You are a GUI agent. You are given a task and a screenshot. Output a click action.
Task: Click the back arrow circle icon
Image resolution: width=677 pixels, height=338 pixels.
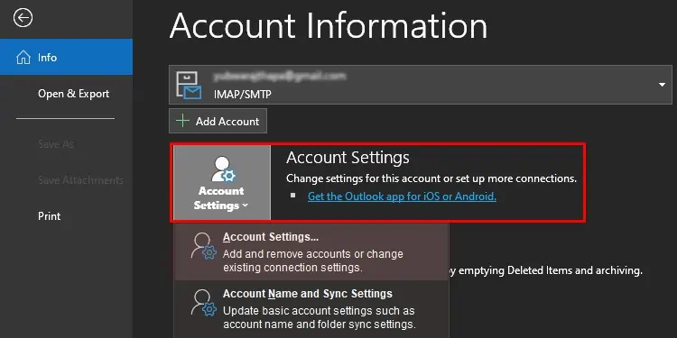pos(23,18)
